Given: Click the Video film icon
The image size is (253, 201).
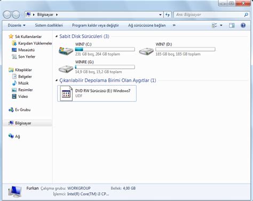Looking at the screenshot, I should 14,96.
